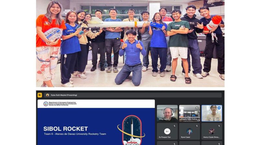Click Ryve Caasi's profile avatar
Image resolution: width=259 pixels, height=145 pixels.
click(x=189, y=131)
